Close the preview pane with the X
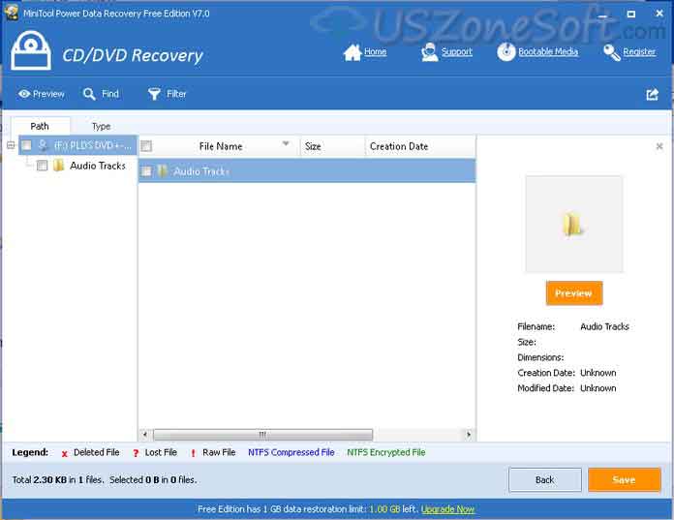The width and height of the screenshot is (674, 520). coord(659,146)
